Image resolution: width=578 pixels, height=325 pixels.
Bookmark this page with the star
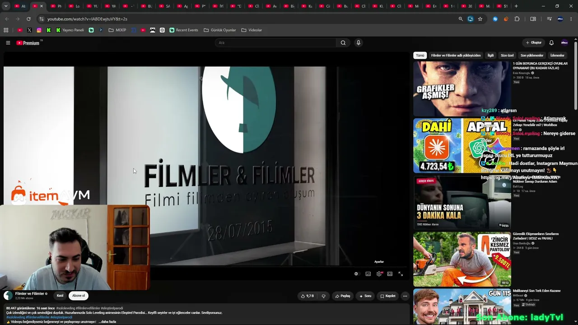point(480,19)
